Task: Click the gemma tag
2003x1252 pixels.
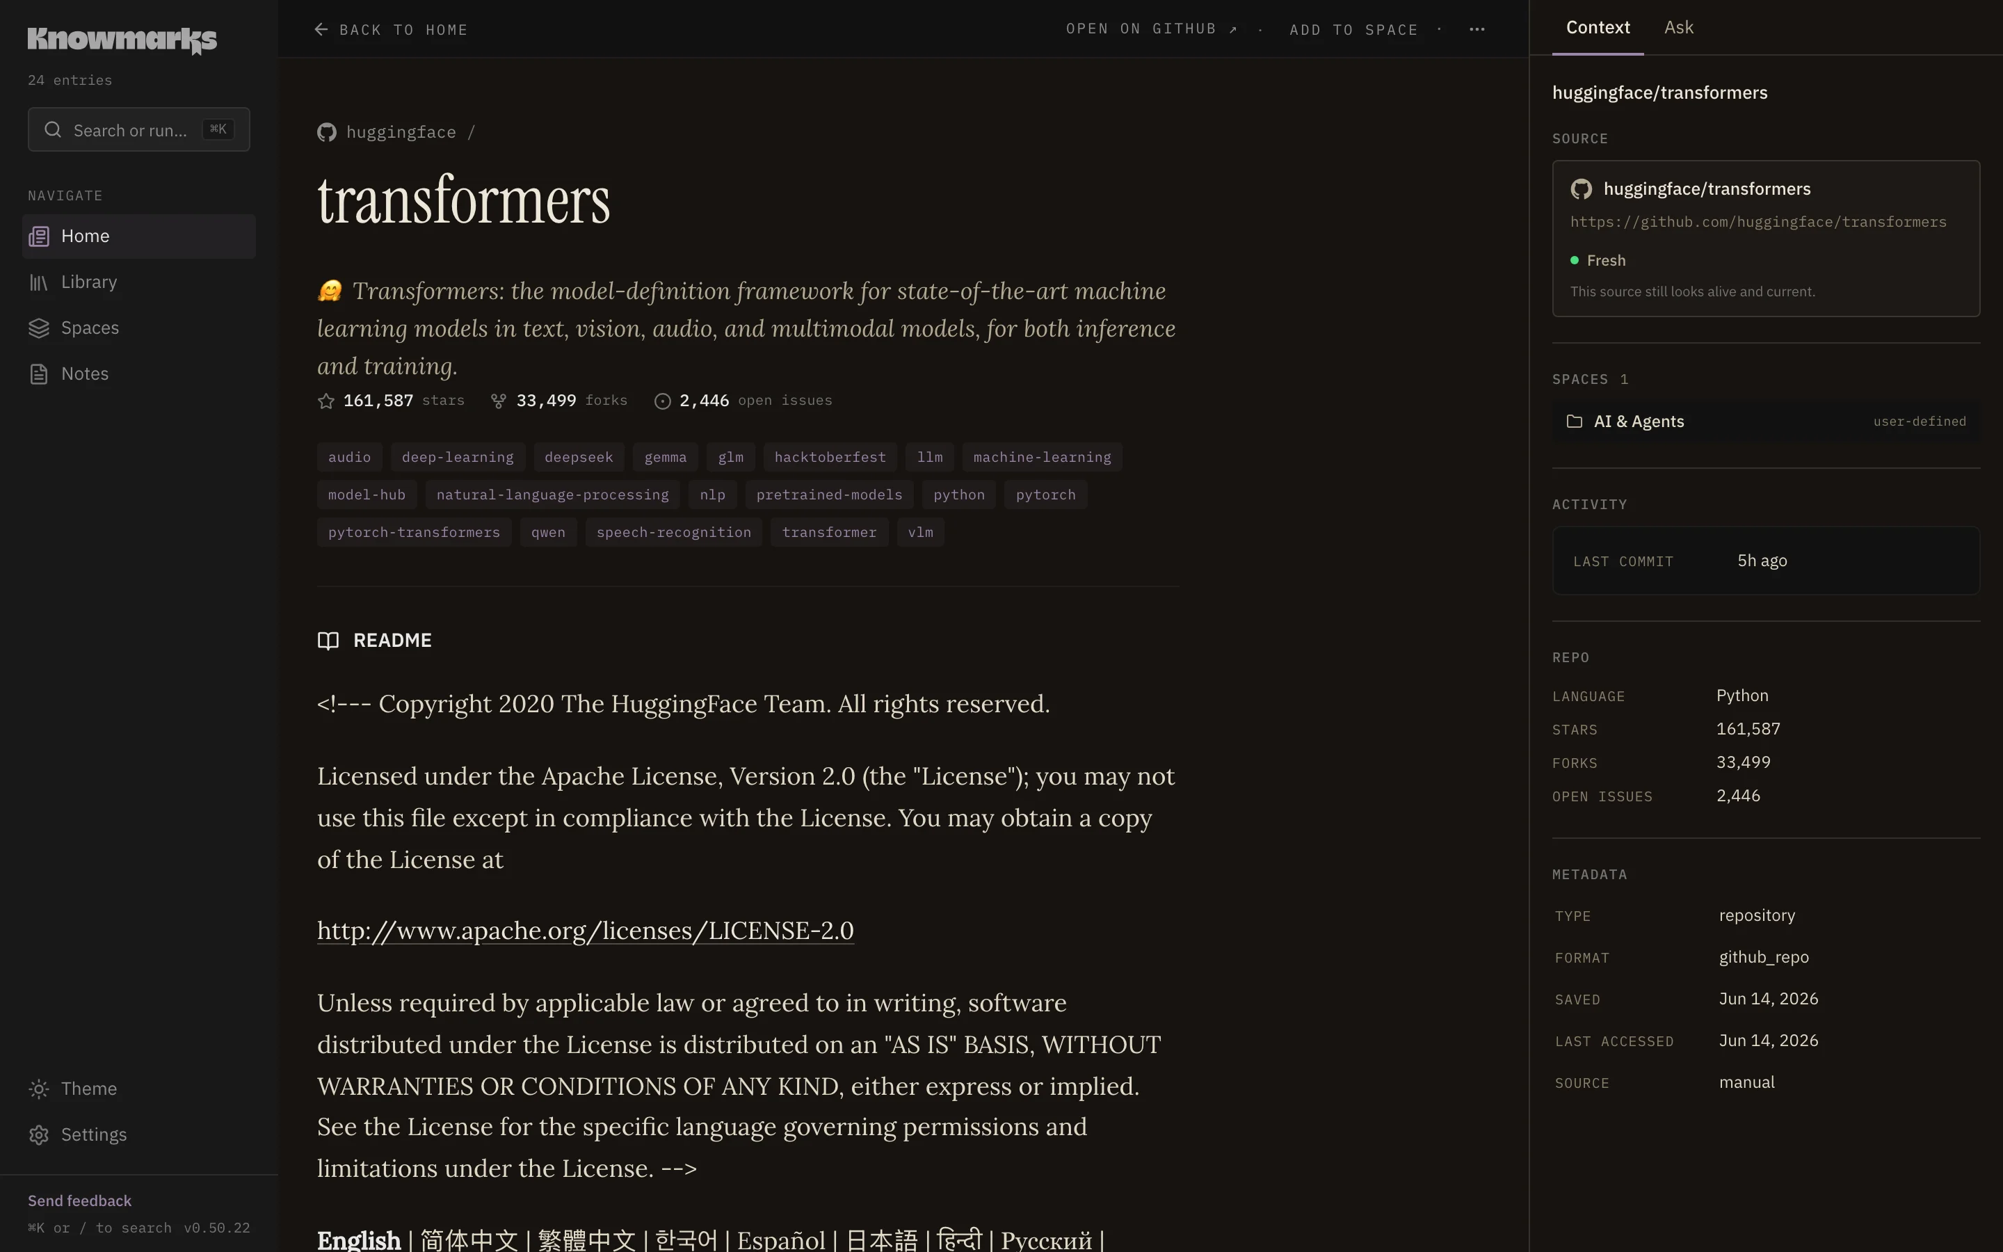Action: [x=666, y=457]
